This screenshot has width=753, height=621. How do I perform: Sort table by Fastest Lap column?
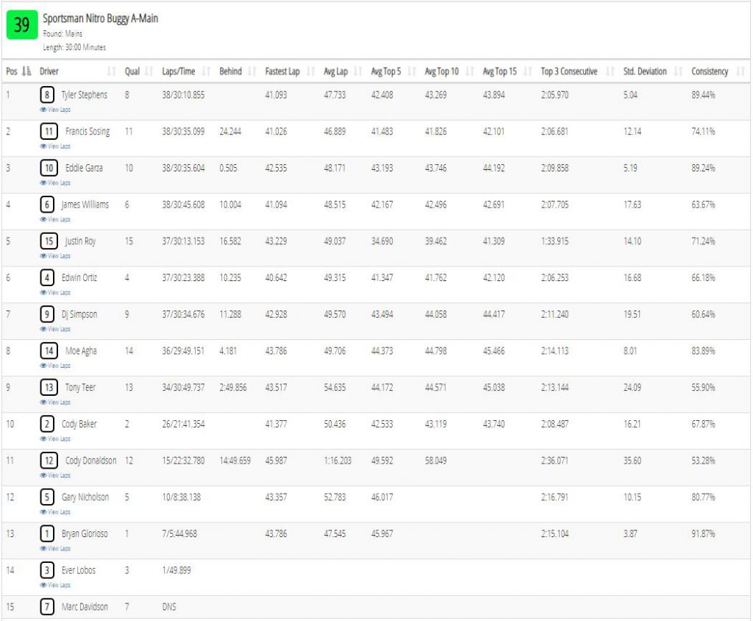point(290,71)
